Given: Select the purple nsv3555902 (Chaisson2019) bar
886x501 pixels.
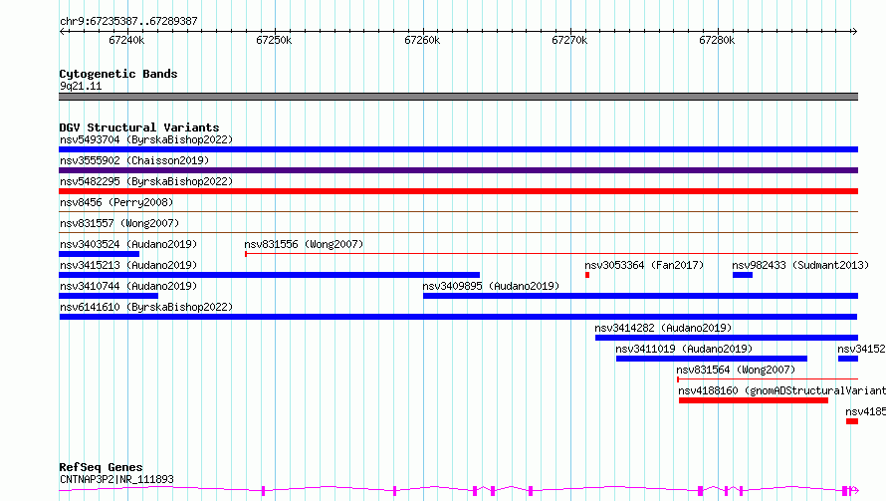Looking at the screenshot, I should coord(458,170).
